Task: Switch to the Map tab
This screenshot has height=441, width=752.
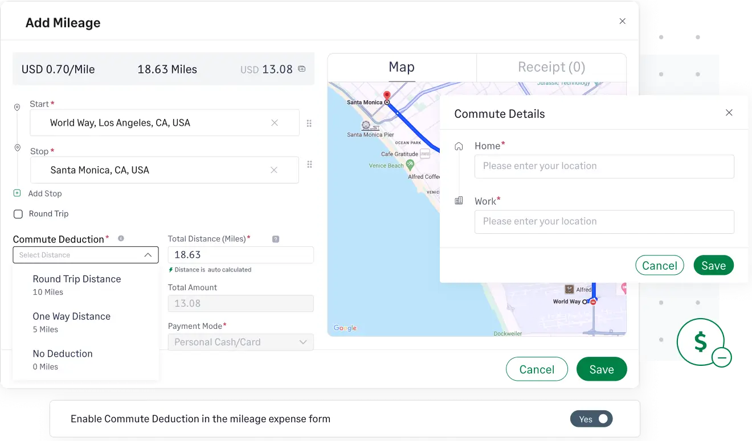Action: [401, 67]
